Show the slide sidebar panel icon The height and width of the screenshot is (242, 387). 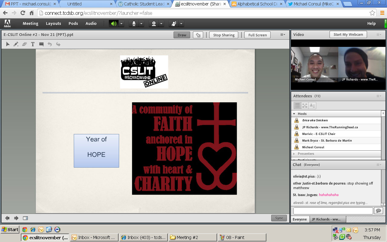[25, 218]
